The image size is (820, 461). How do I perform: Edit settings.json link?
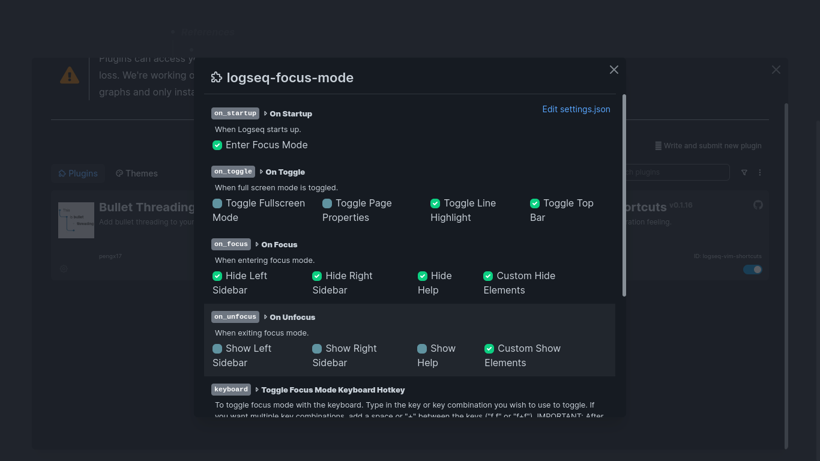[576, 109]
